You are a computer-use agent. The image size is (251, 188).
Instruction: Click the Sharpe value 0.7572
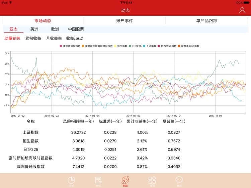coord(174,141)
